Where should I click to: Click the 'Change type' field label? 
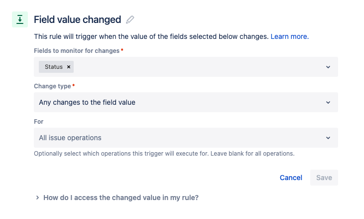(52, 86)
